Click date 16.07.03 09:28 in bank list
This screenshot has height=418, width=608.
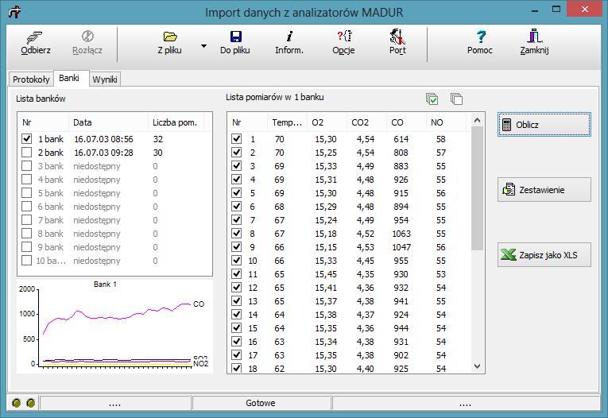tap(103, 153)
